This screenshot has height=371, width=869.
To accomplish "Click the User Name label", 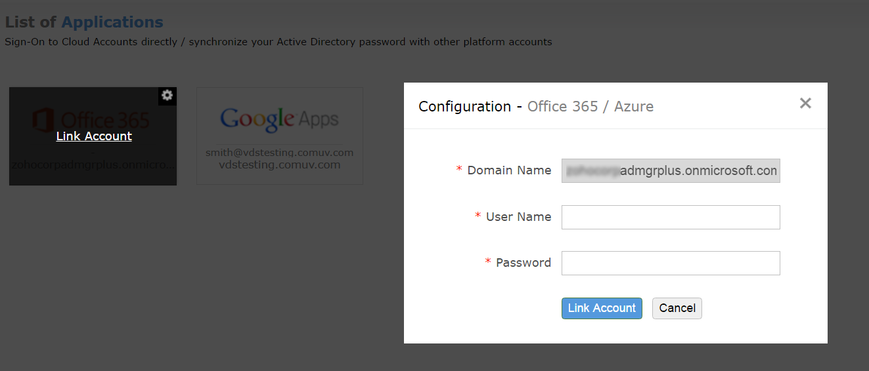I will [x=518, y=217].
